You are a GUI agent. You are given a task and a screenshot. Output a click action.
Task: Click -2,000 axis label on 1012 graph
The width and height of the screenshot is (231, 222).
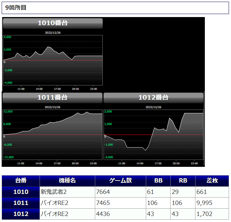(x=109, y=157)
